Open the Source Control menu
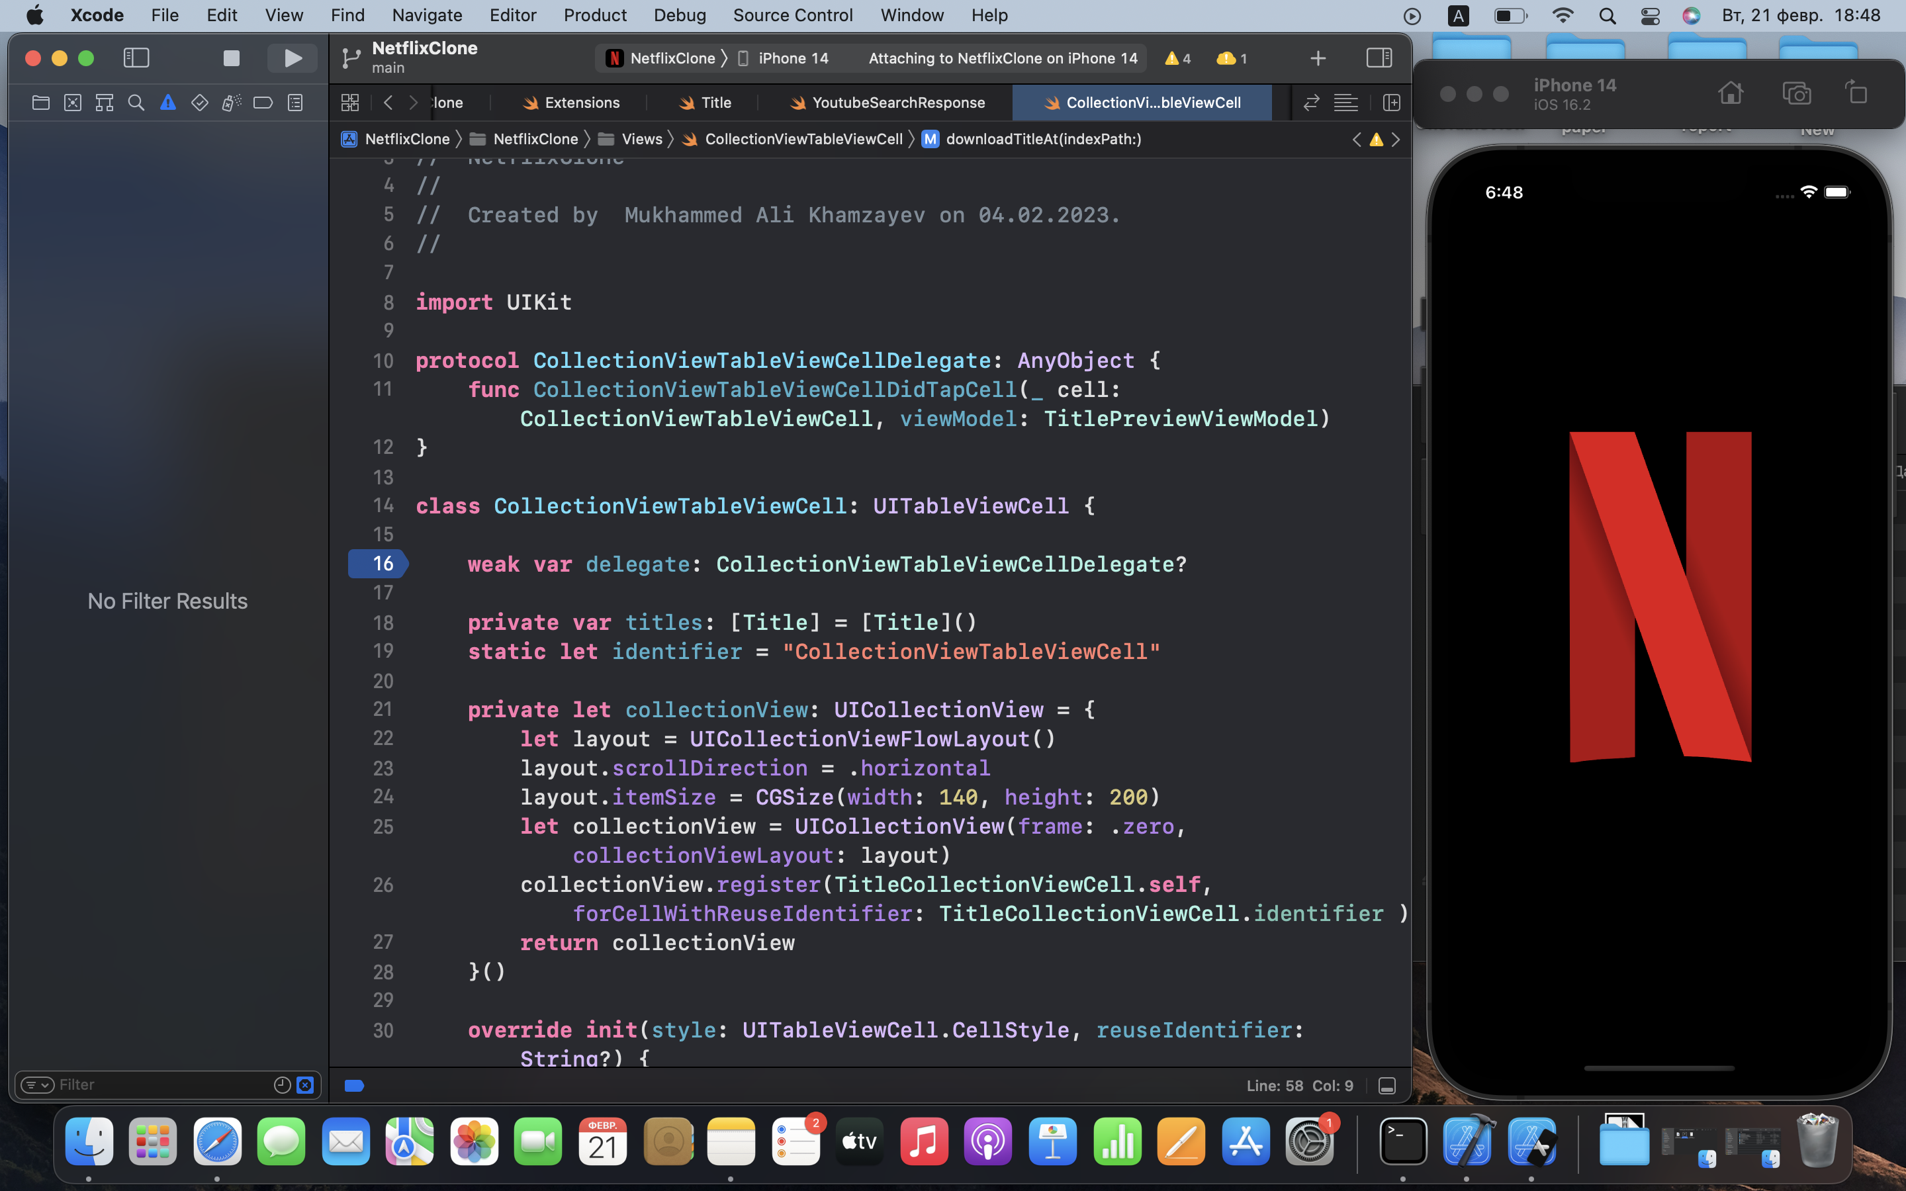This screenshot has height=1191, width=1906. tap(793, 15)
